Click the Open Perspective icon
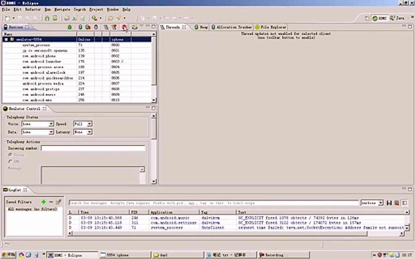Viewport: 415px width, 259px height. click(367, 18)
